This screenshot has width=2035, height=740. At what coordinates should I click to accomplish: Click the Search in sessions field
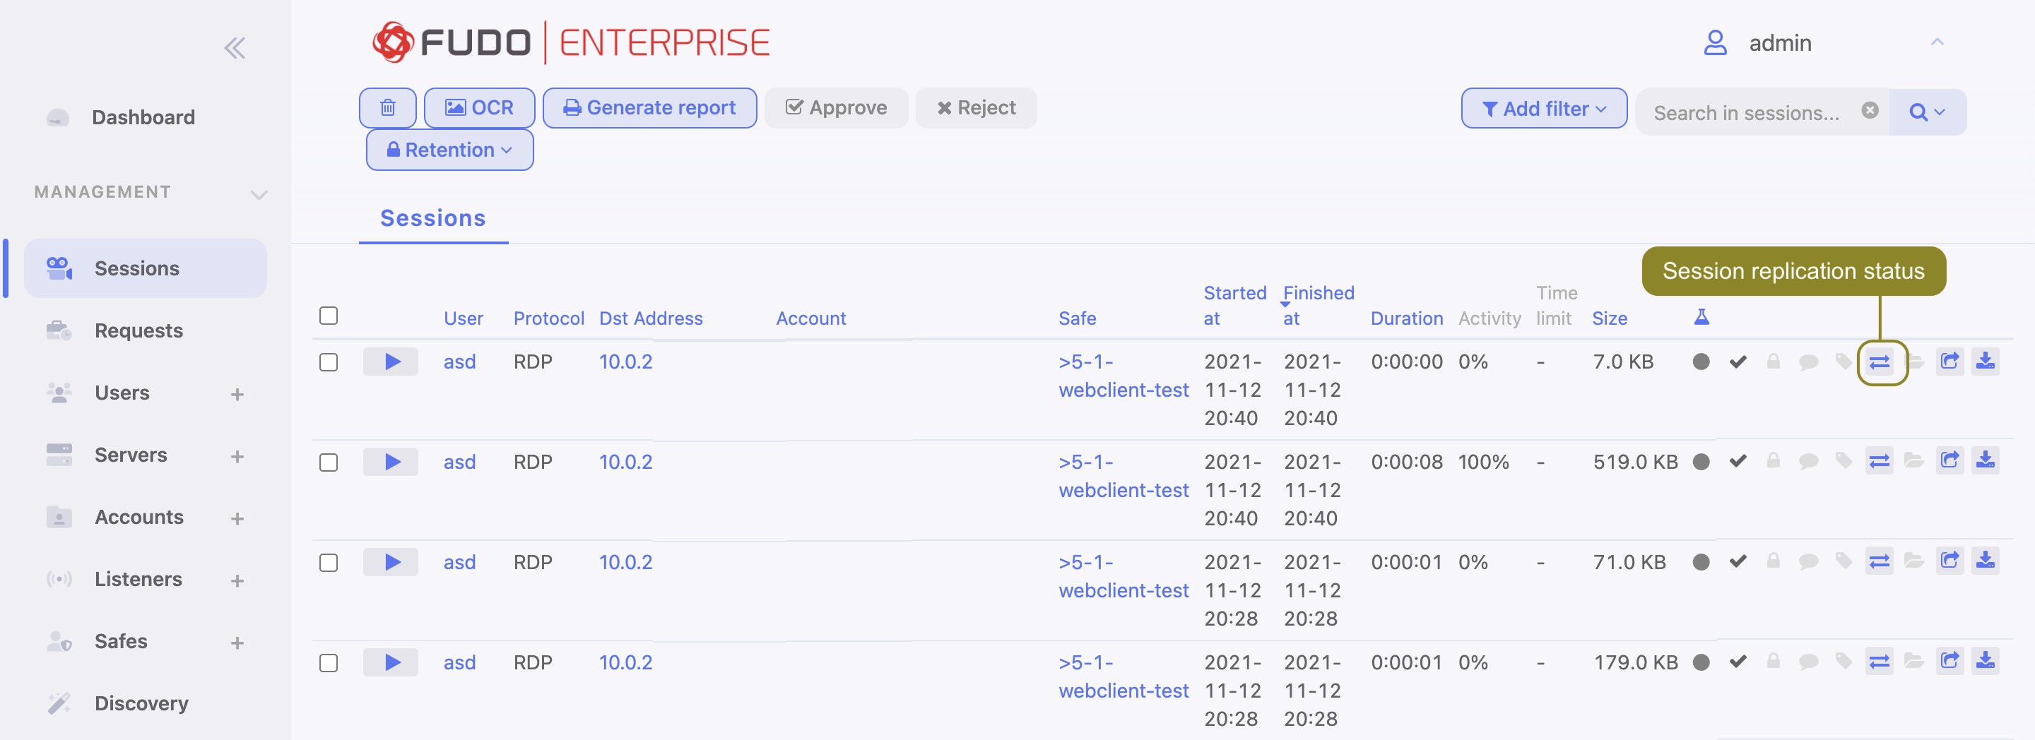pyautogui.click(x=1747, y=112)
